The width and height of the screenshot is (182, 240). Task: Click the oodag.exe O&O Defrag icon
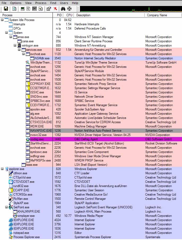[x=28, y=139]
